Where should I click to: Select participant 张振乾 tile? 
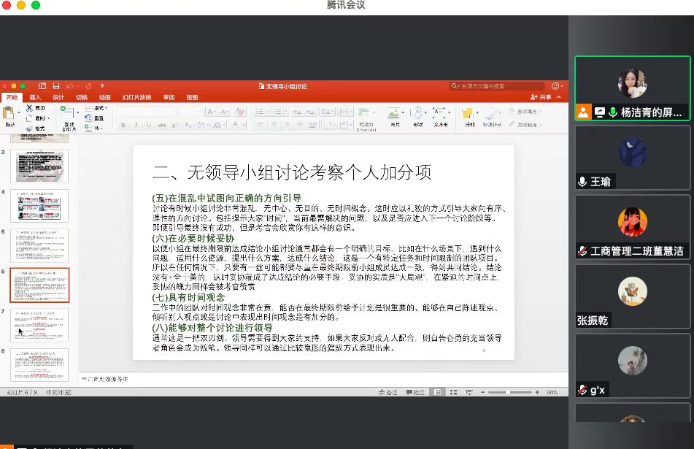[x=633, y=296]
